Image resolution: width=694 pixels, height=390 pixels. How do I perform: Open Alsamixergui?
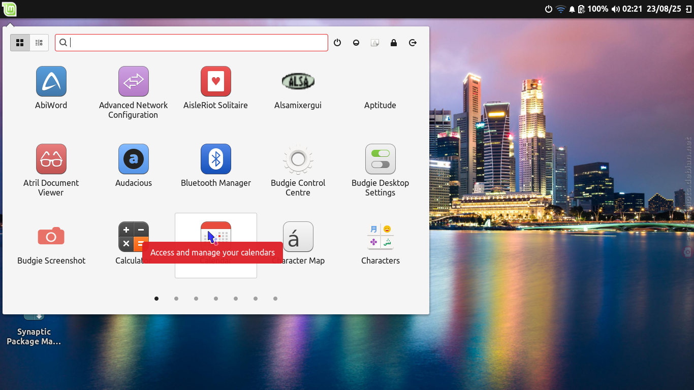point(298,89)
